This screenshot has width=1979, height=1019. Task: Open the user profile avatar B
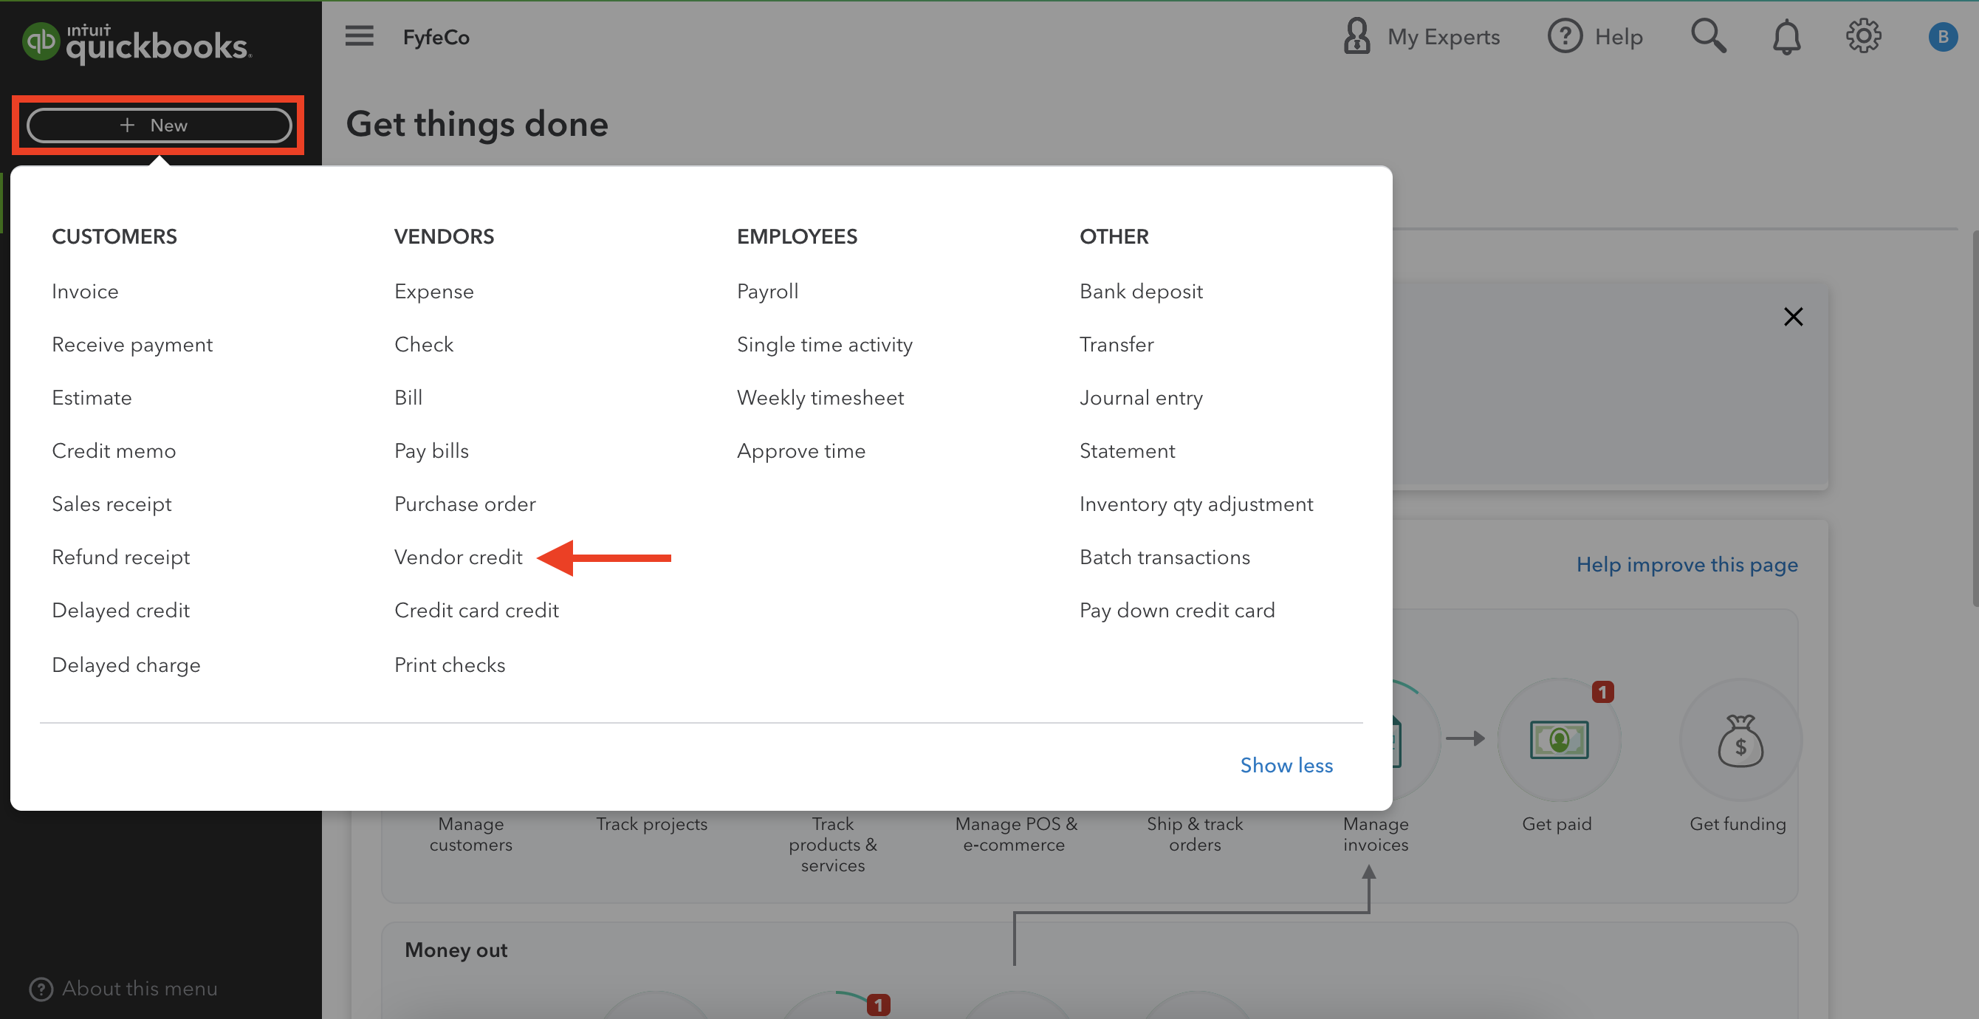click(1942, 37)
